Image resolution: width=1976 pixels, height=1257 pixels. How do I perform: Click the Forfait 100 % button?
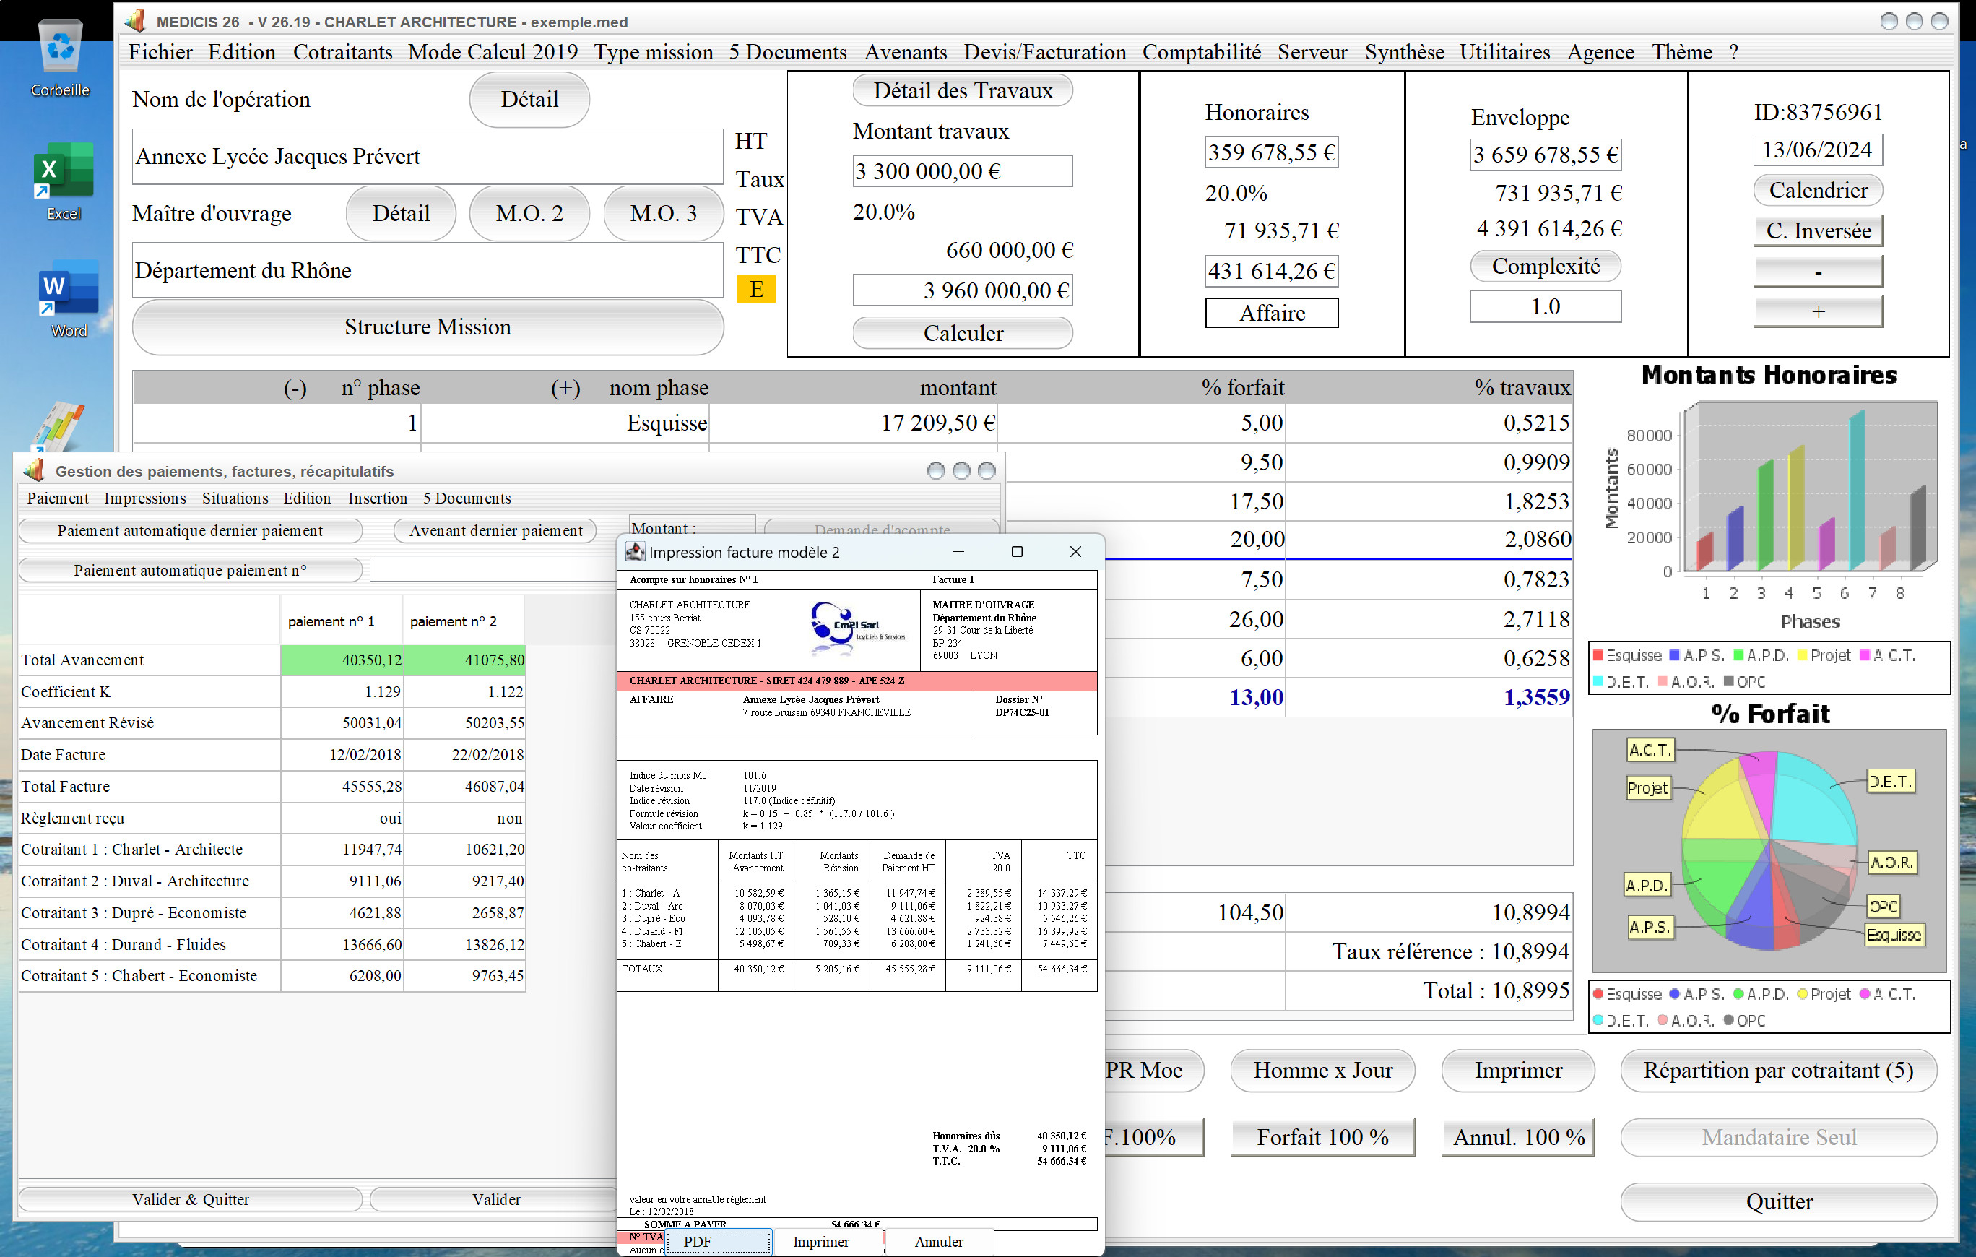[1322, 1137]
